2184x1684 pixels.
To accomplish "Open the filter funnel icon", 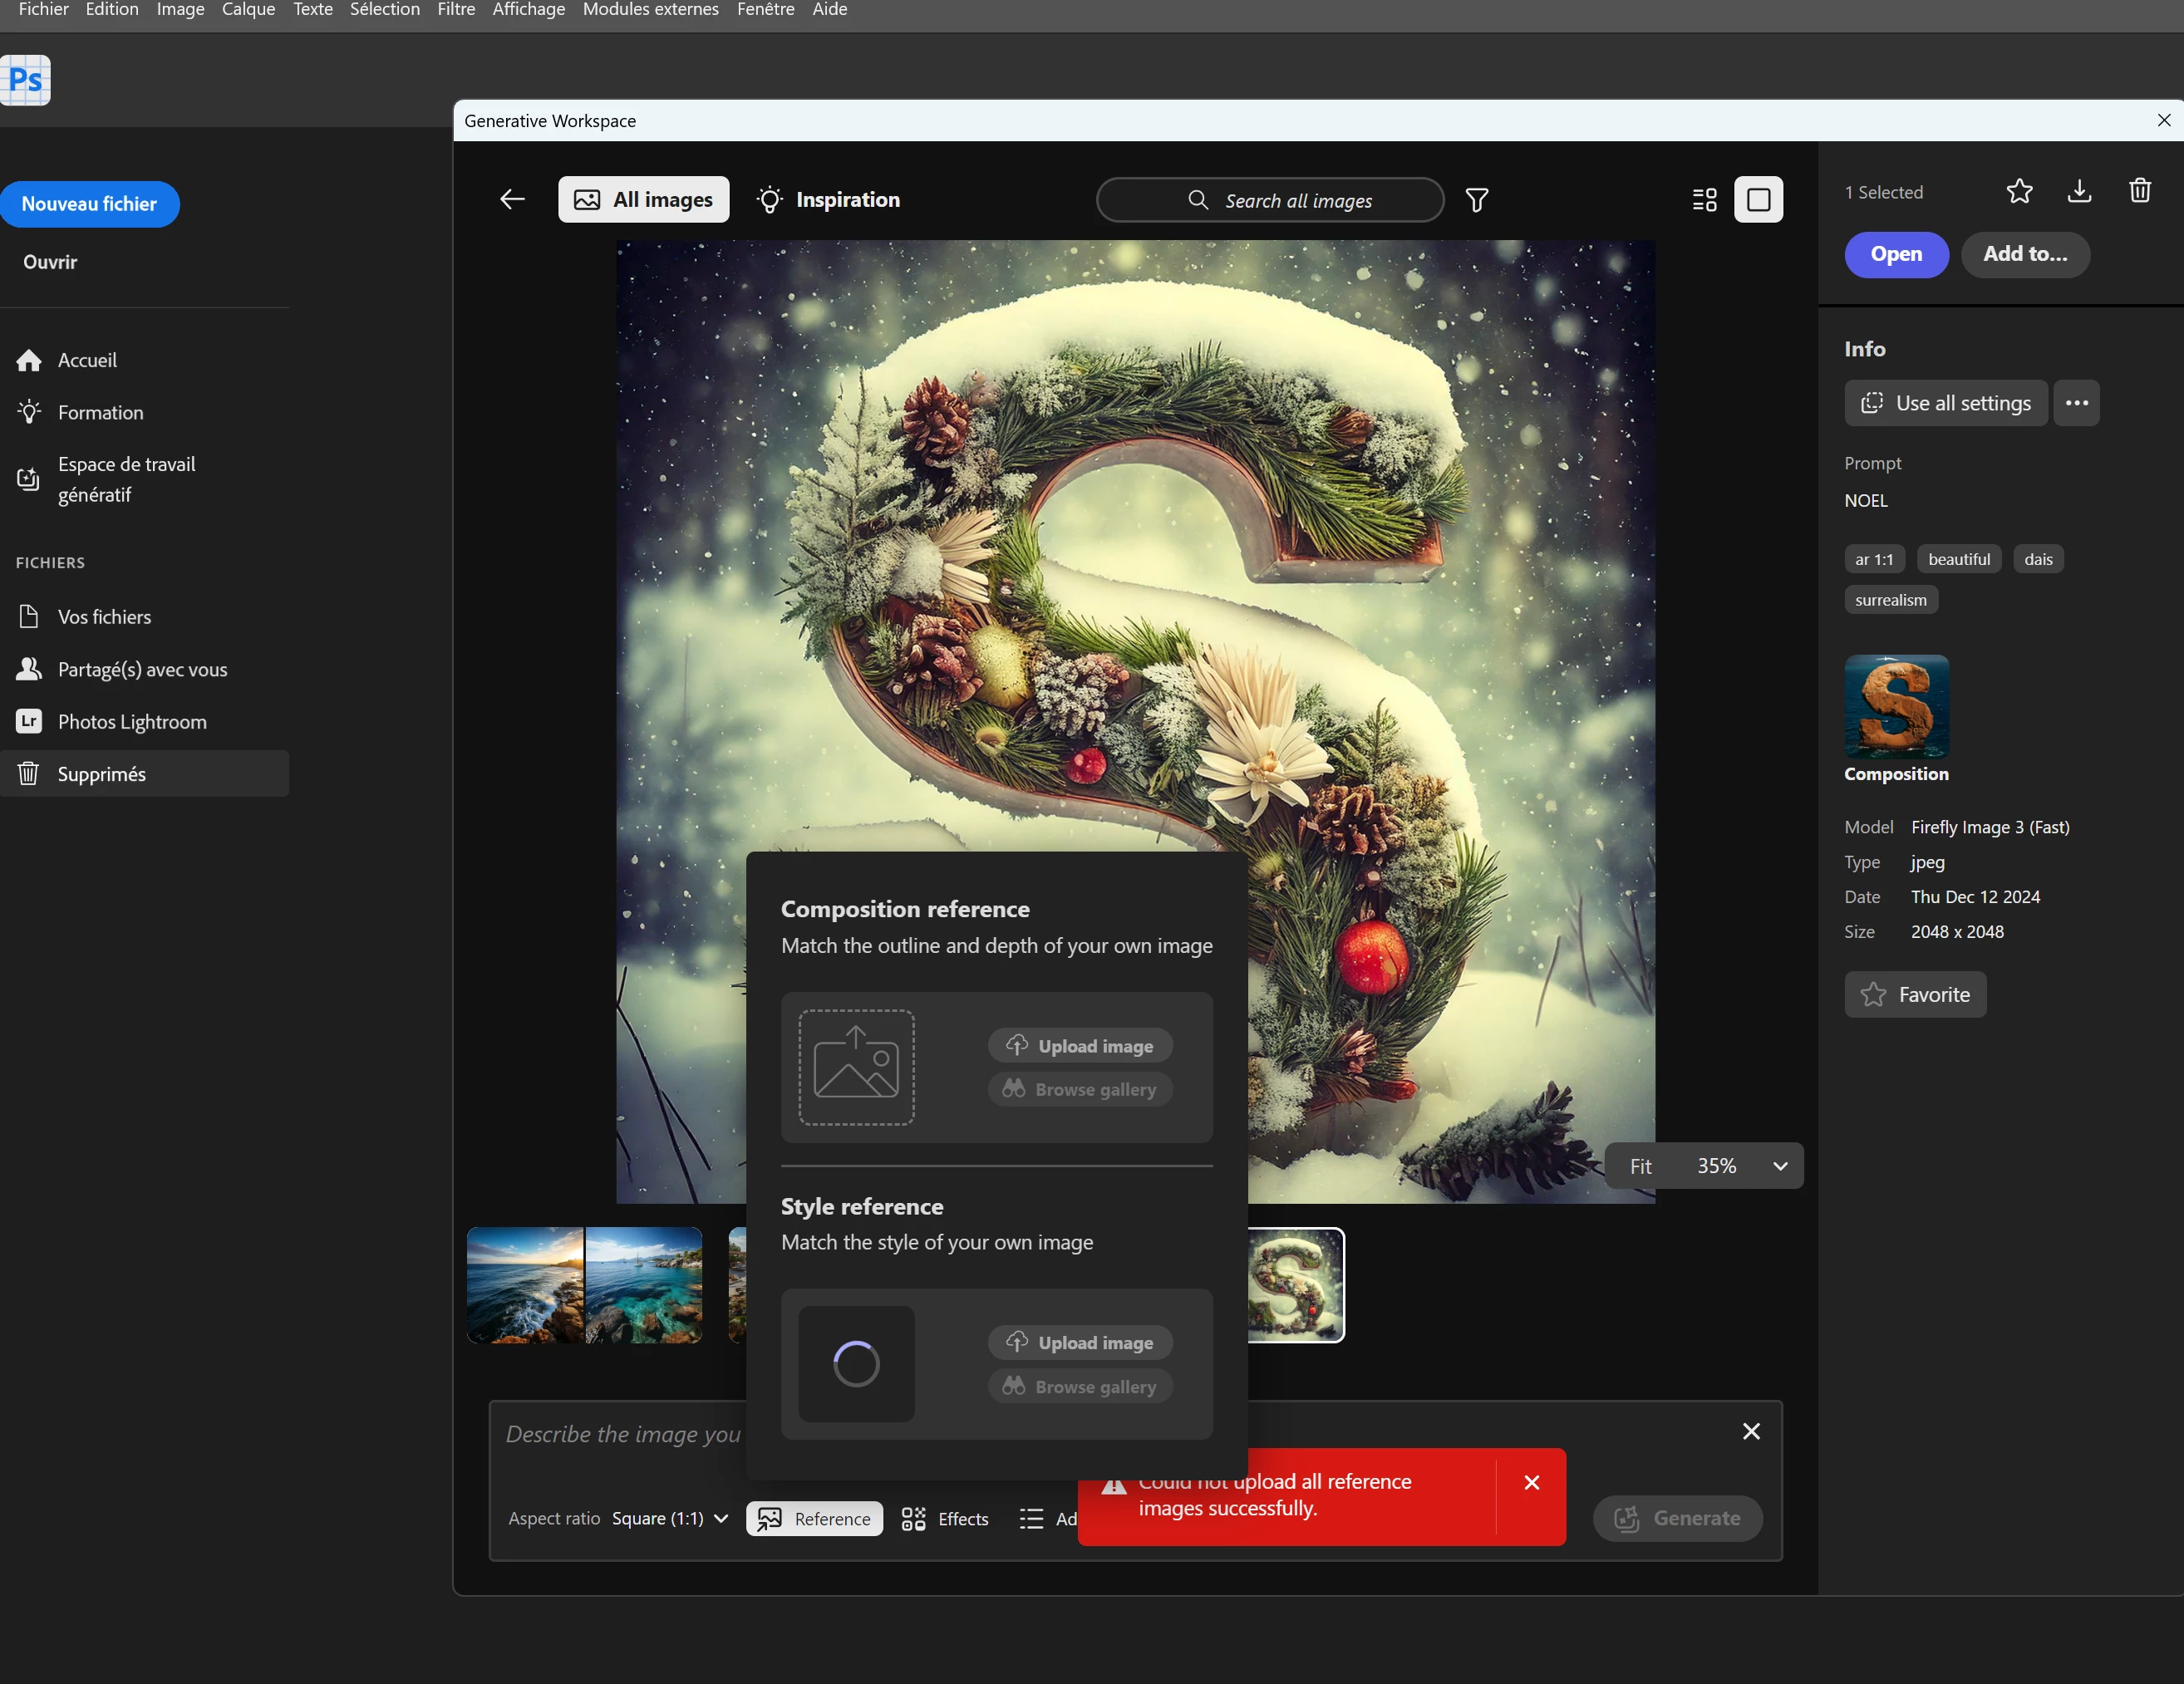I will tap(1476, 201).
